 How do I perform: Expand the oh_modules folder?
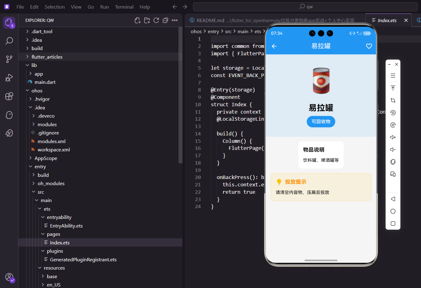click(x=34, y=183)
